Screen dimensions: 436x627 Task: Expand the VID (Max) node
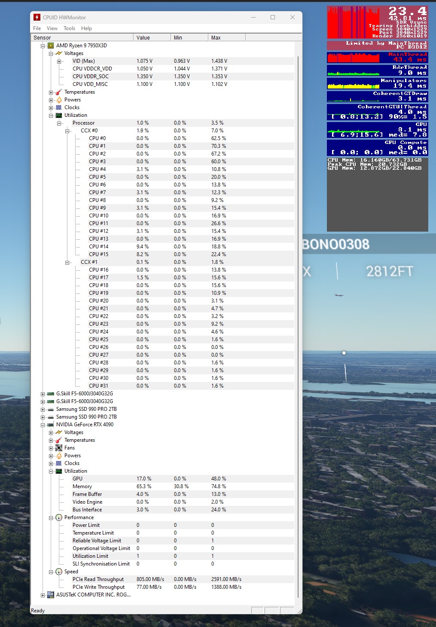coord(59,61)
